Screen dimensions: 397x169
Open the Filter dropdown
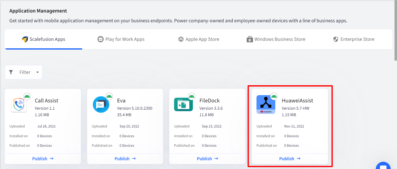click(x=24, y=72)
